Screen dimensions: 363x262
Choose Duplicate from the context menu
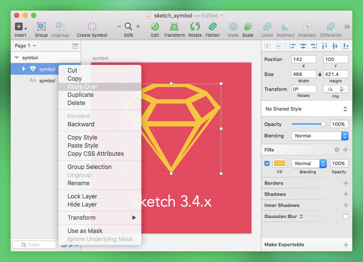pos(80,95)
